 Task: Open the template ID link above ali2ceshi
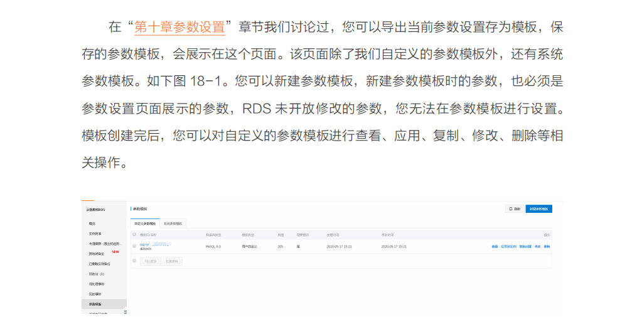point(155,244)
